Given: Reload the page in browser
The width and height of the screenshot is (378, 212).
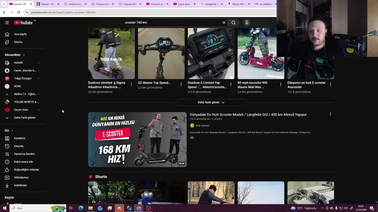Looking at the screenshot, I should pyautogui.click(x=18, y=12).
